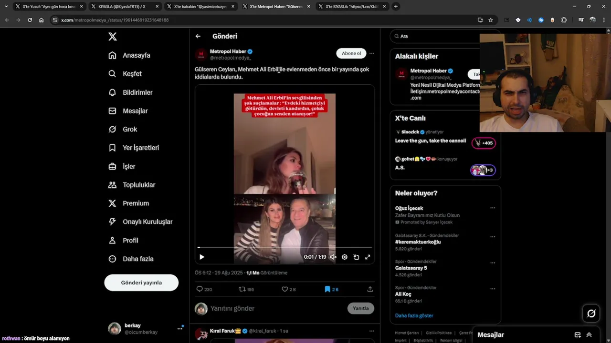
Task: Open Topluluklar communities
Action: pyautogui.click(x=132, y=185)
